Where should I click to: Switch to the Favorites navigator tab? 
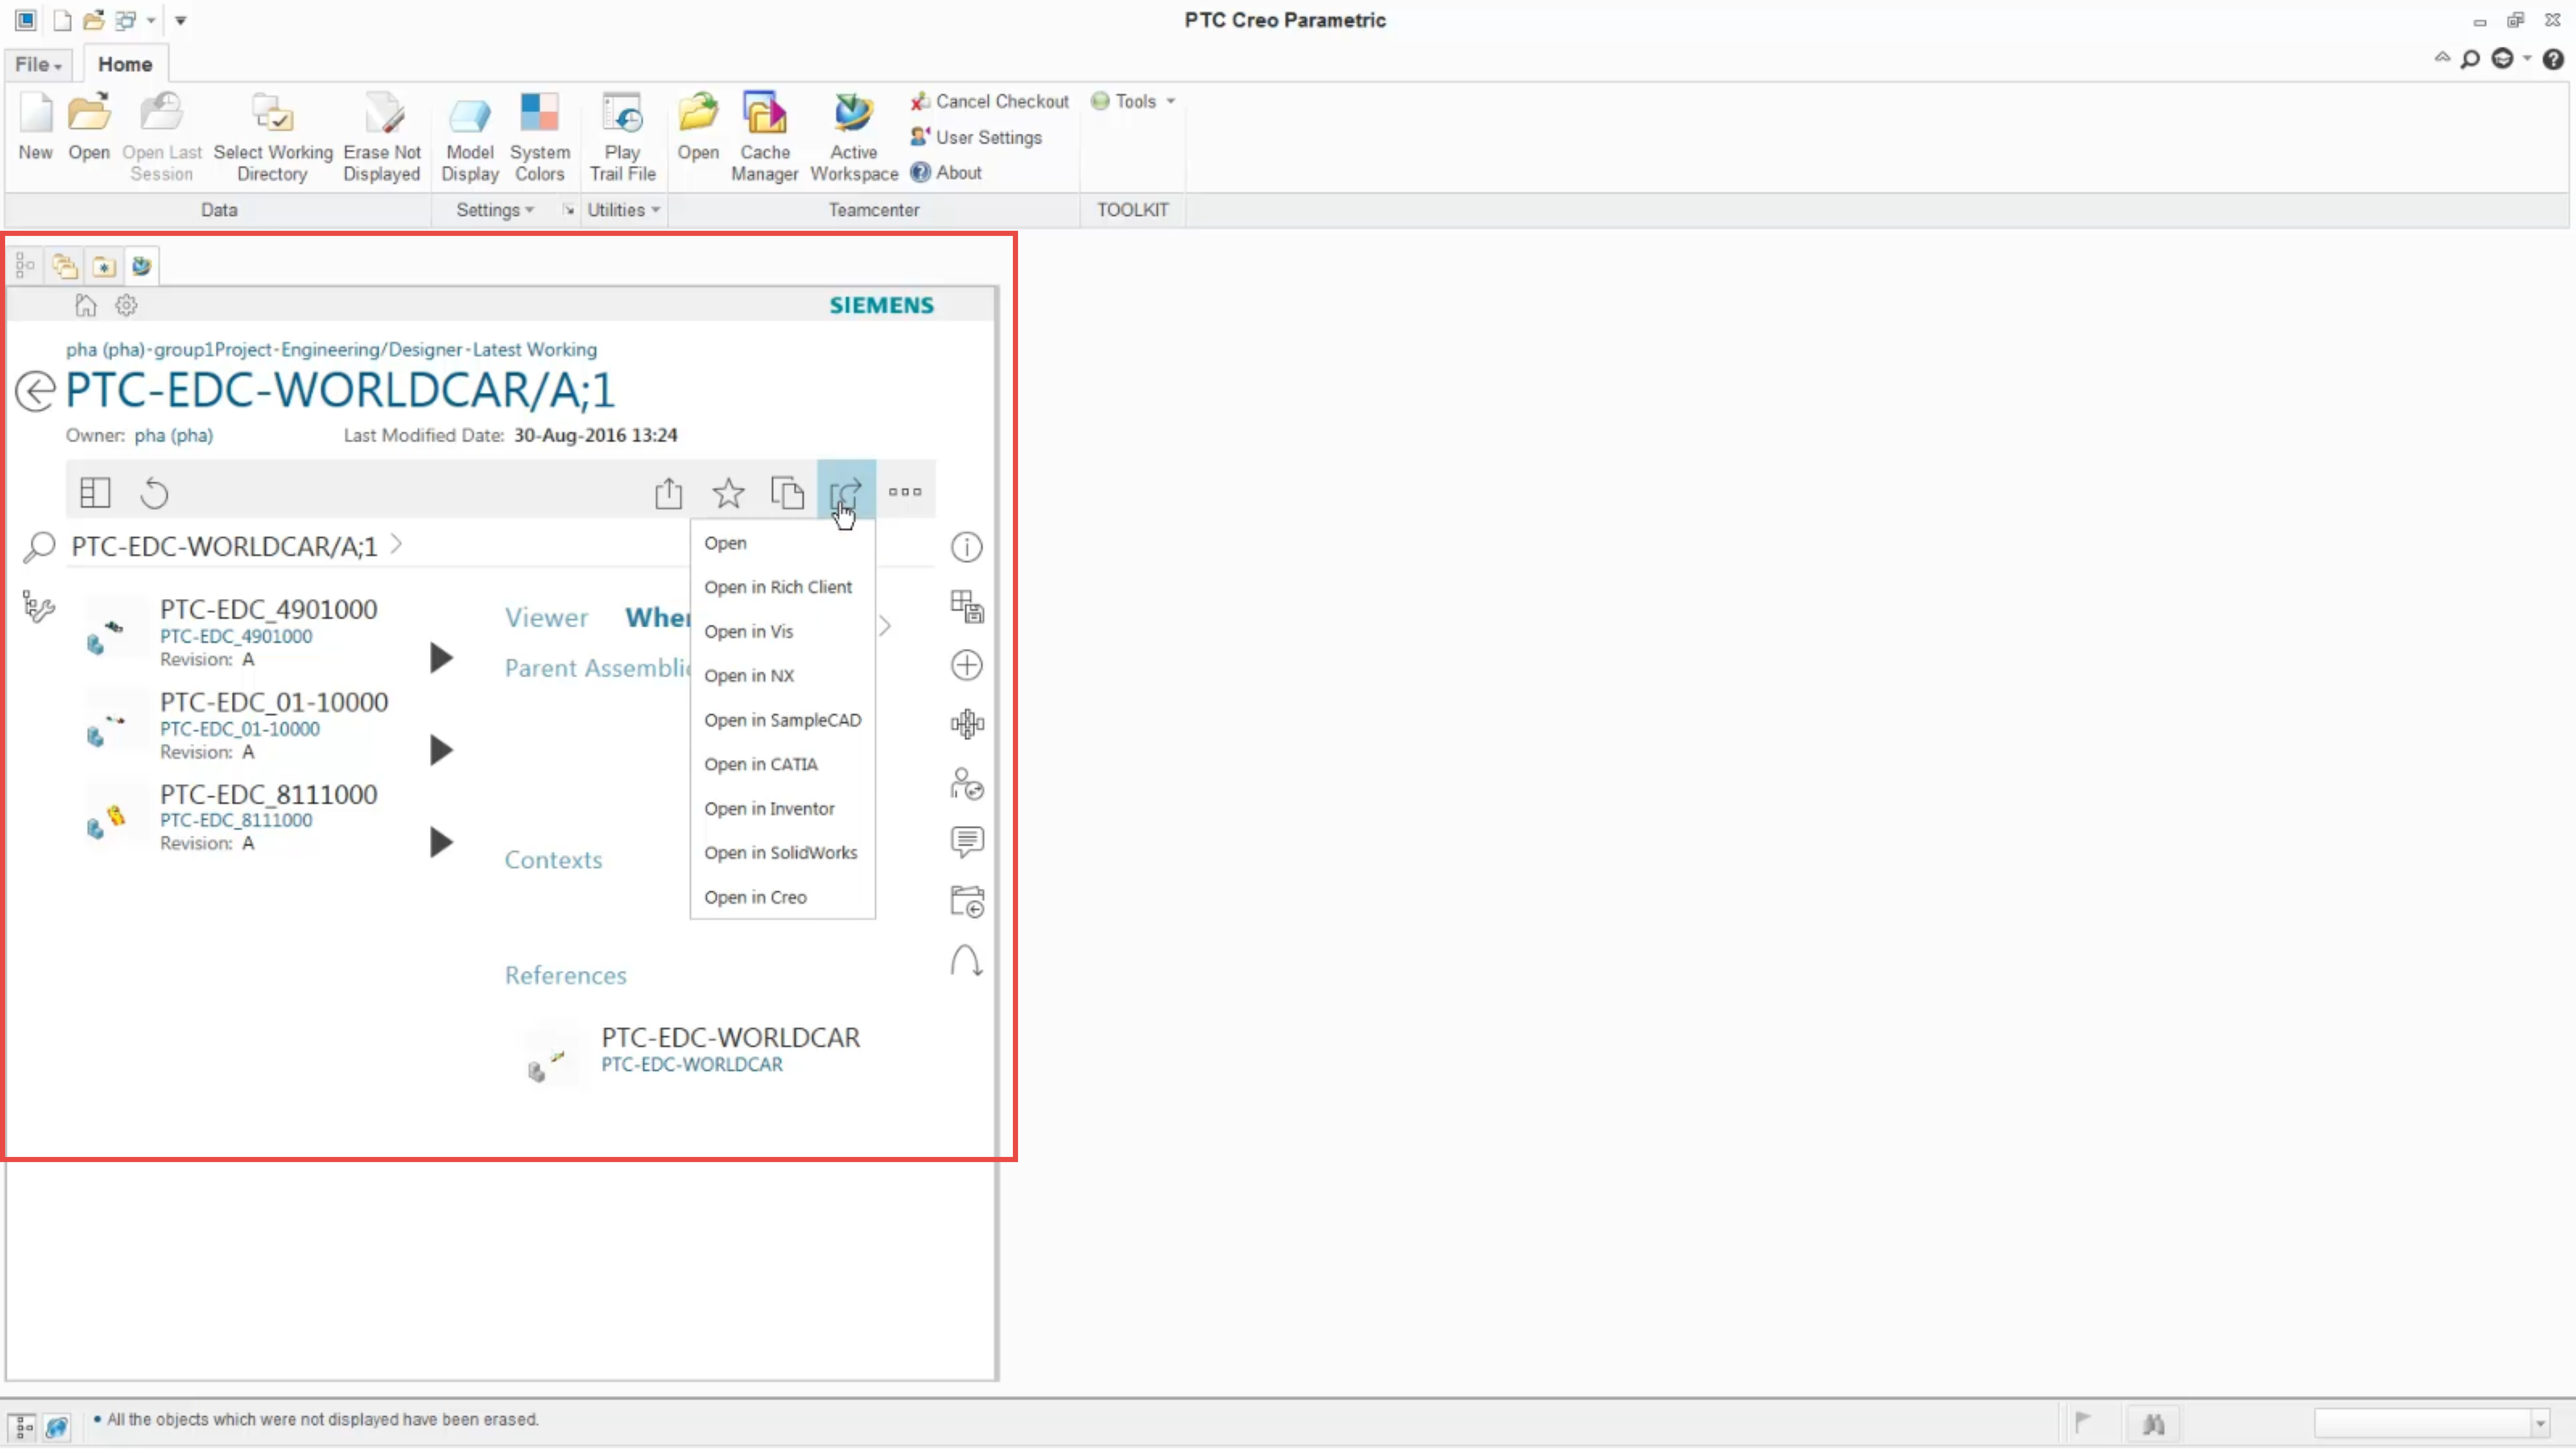(x=103, y=266)
